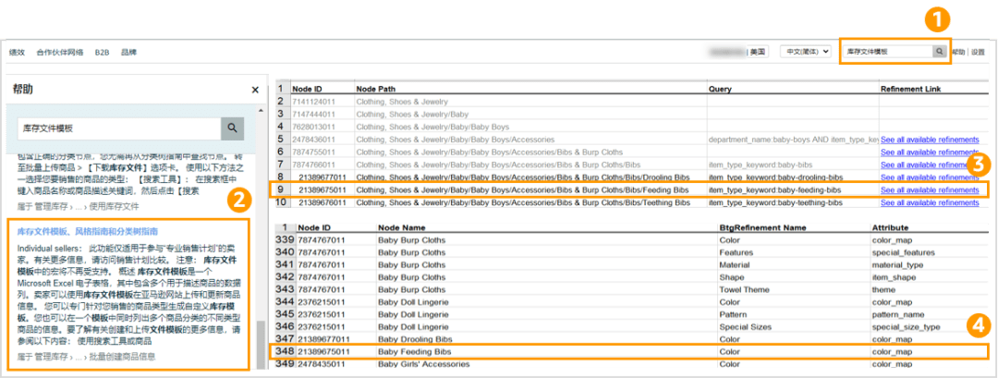Click the top search field with 库存文件模板
The width and height of the screenshot is (998, 378).
tap(885, 52)
